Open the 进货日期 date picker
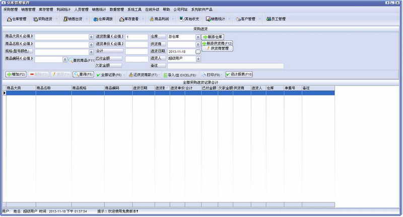 tap(198, 52)
